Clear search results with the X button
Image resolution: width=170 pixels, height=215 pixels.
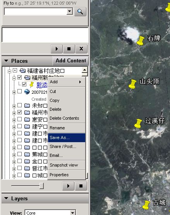point(81,49)
